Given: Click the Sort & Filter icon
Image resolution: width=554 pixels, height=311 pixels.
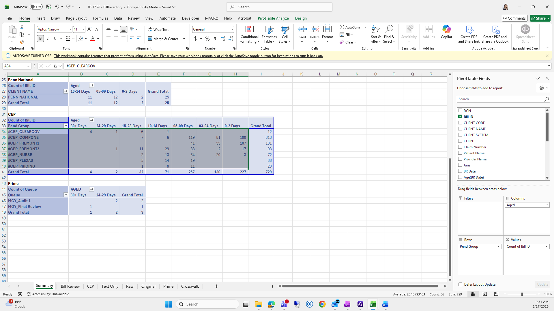Looking at the screenshot, I should (375, 30).
